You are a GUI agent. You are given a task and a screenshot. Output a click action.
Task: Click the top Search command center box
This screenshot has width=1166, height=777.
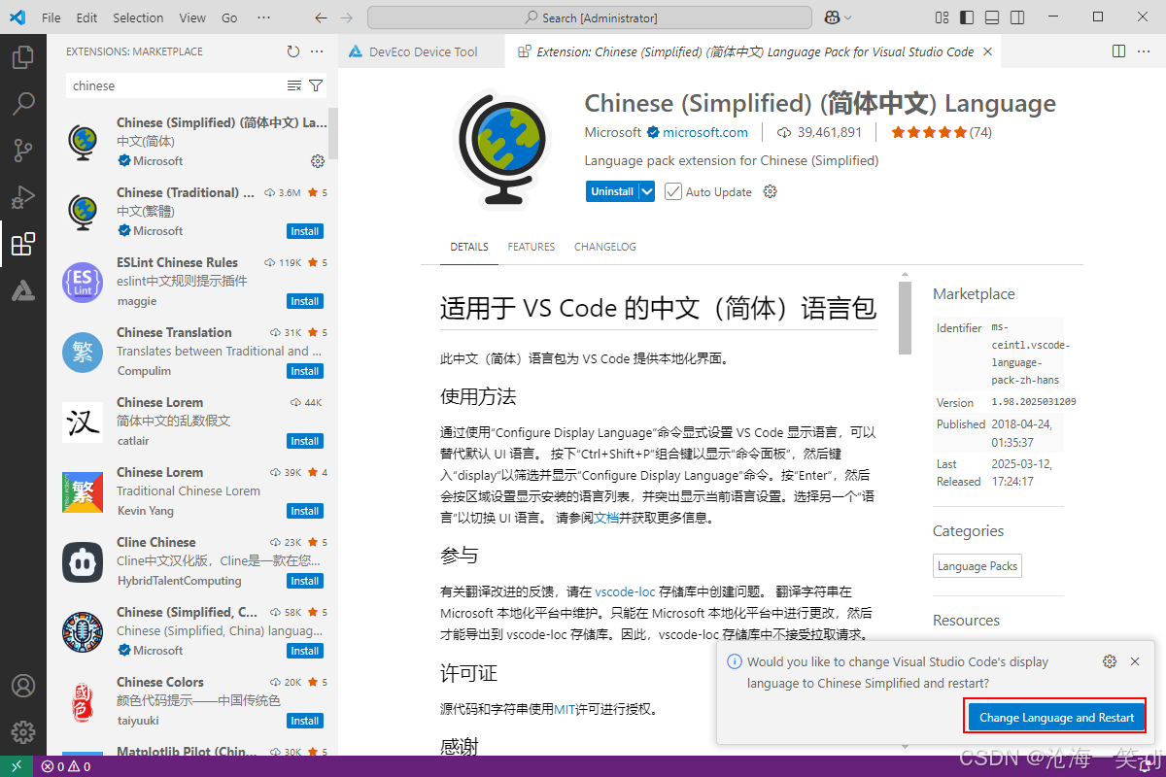tap(590, 17)
